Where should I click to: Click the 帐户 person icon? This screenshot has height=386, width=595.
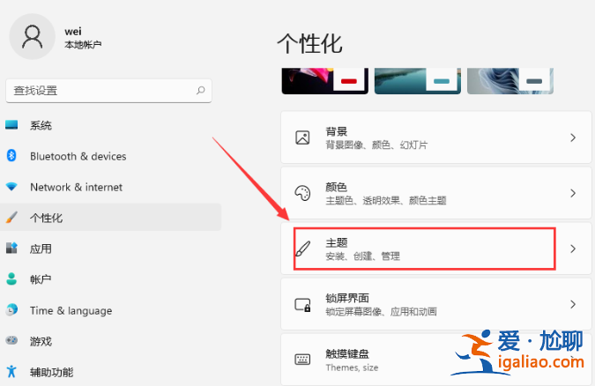point(11,279)
